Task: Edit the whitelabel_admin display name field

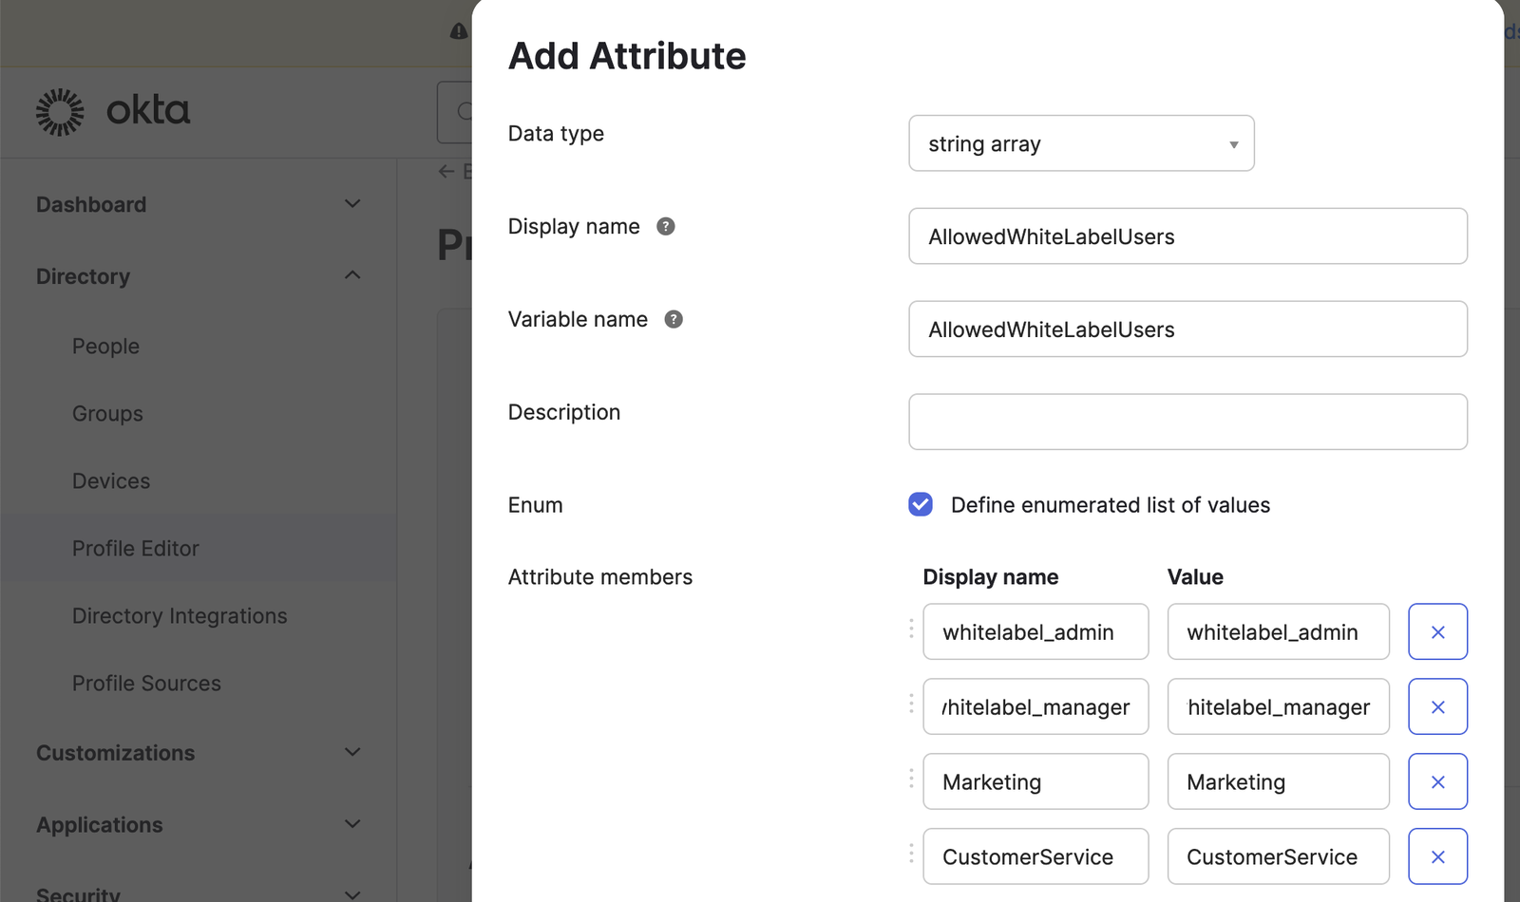Action: 1035,631
